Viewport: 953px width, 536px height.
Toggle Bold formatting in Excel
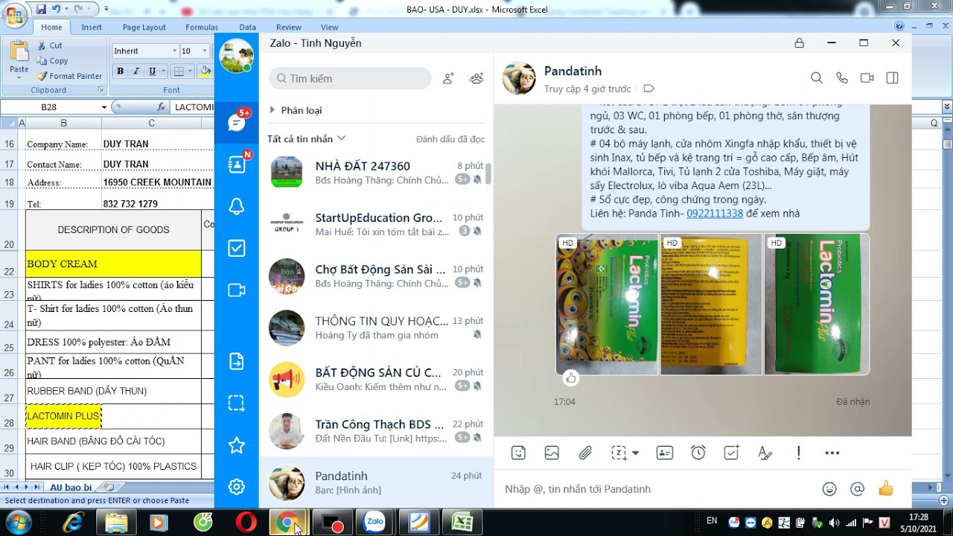tap(120, 71)
